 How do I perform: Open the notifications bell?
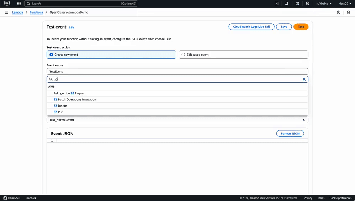(287, 4)
